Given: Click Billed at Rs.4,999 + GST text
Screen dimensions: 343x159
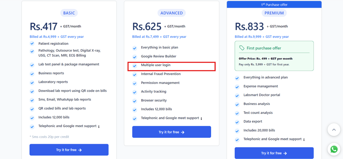Looking at the screenshot, I should point(57,37).
